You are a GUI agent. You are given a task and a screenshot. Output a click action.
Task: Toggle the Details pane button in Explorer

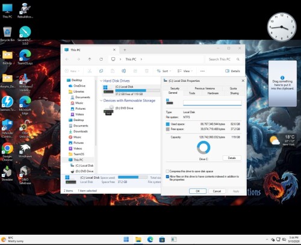tap(232, 71)
